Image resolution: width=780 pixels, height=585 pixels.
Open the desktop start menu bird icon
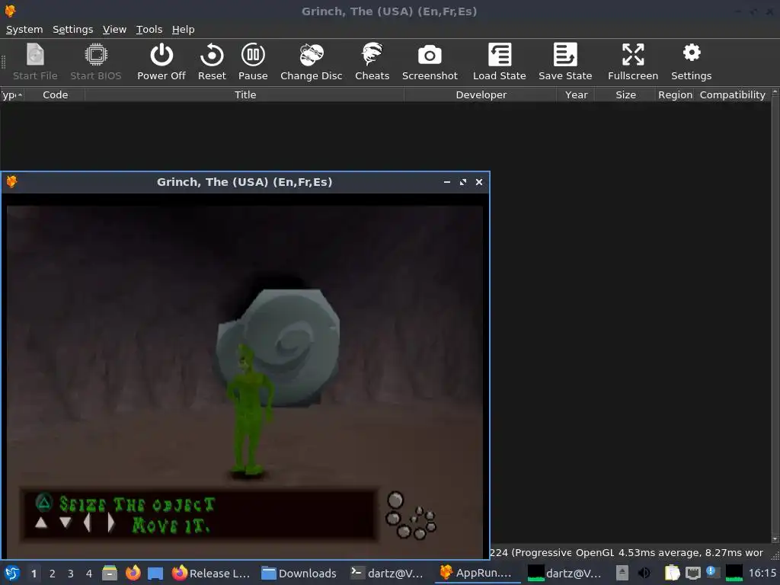pos(12,573)
